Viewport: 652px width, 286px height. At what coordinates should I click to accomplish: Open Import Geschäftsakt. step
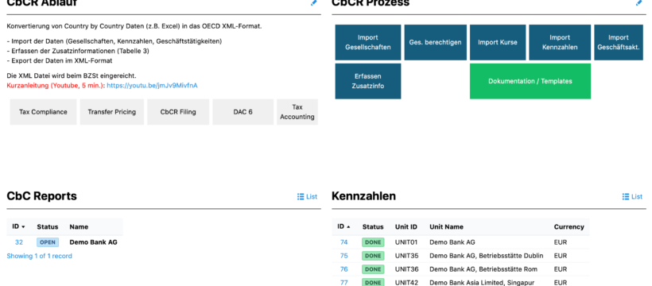coord(619,42)
